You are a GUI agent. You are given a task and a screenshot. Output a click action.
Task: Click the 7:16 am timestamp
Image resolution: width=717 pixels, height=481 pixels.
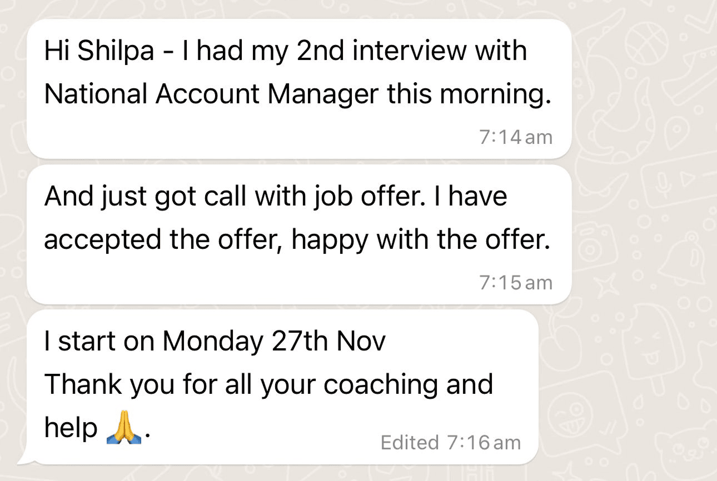(x=484, y=443)
